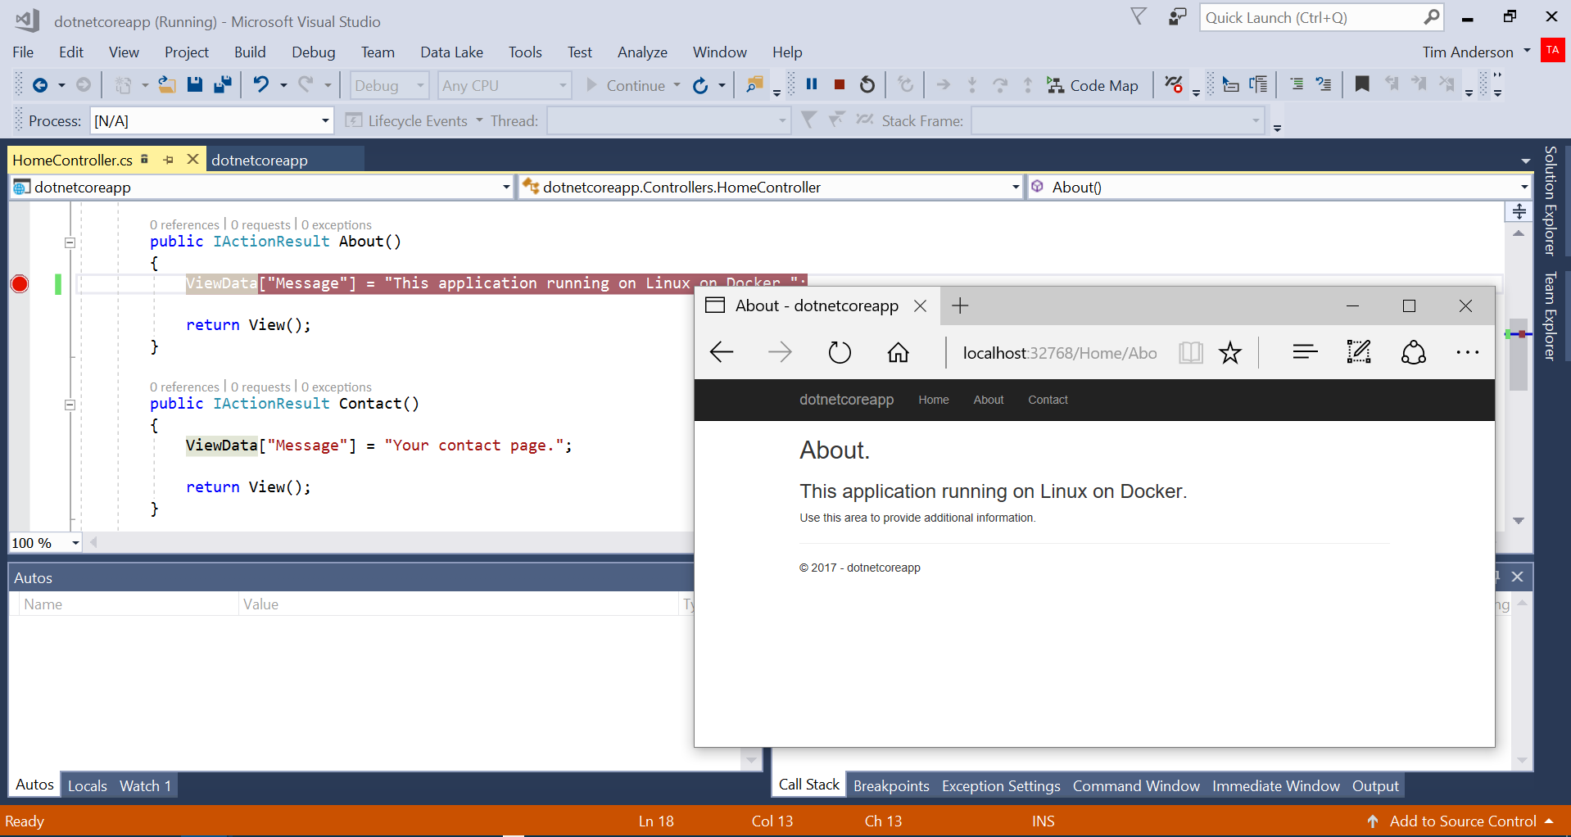This screenshot has width=1571, height=837.
Task: Undo the last edit with the Undo icon
Action: coord(261,85)
